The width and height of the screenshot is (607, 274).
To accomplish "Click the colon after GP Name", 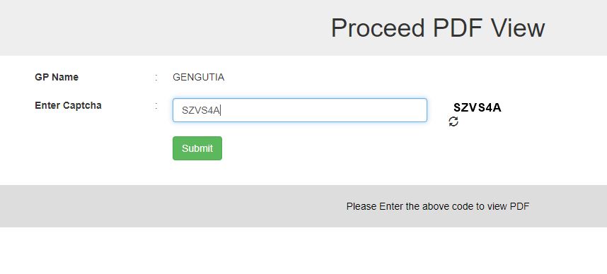I will tap(156, 77).
